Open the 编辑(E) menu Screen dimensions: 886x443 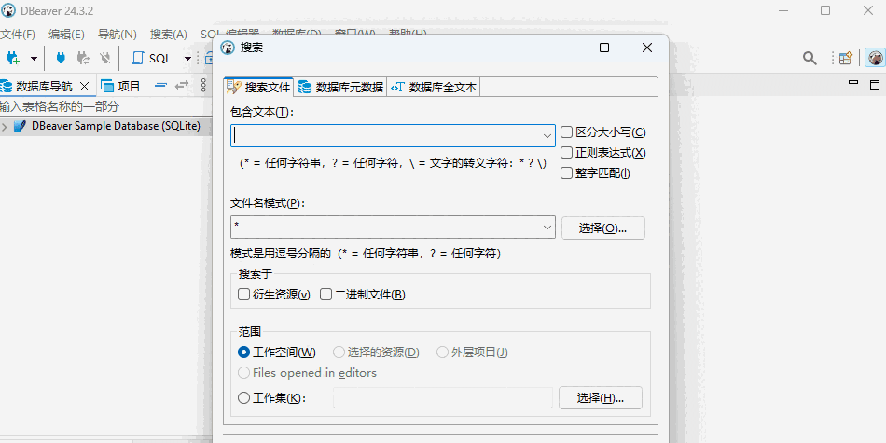66,35
